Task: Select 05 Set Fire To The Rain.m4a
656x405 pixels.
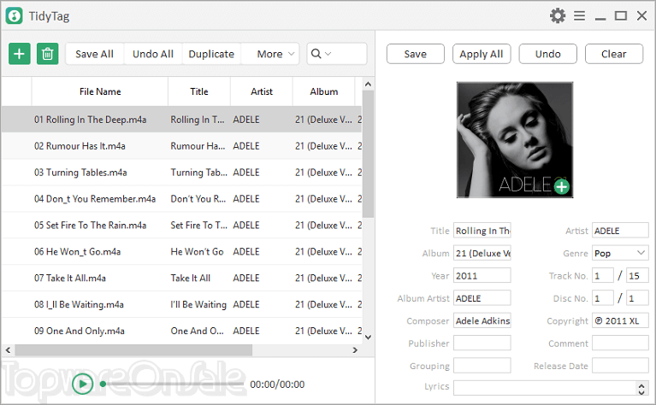Action: pos(181,225)
